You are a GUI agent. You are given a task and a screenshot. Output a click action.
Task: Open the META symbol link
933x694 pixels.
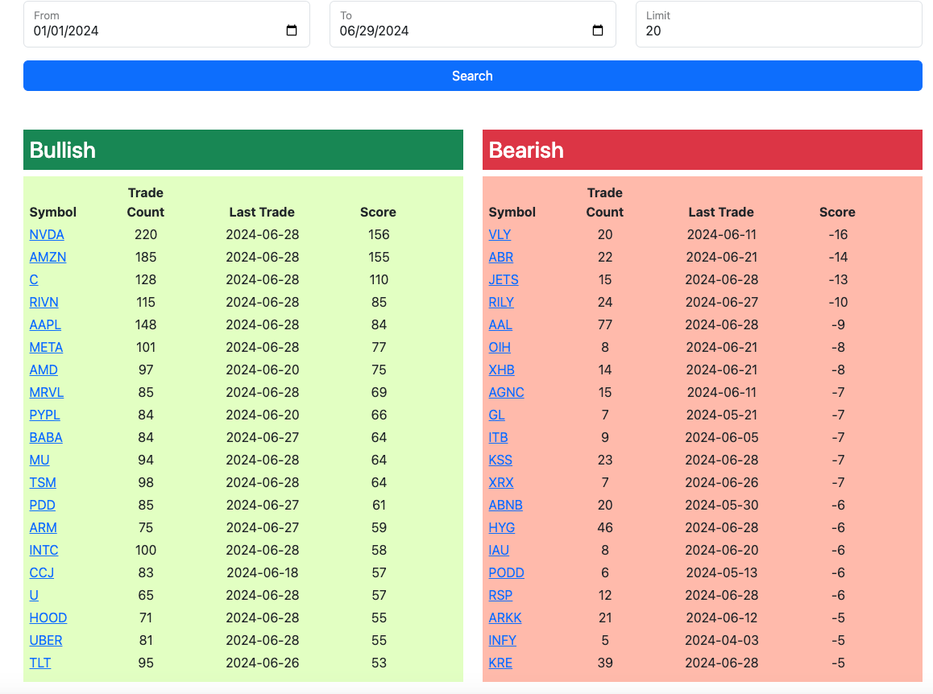point(46,347)
